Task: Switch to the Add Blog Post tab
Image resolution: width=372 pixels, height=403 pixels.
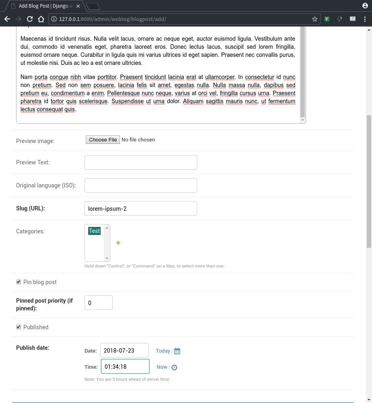Action: [x=44, y=6]
